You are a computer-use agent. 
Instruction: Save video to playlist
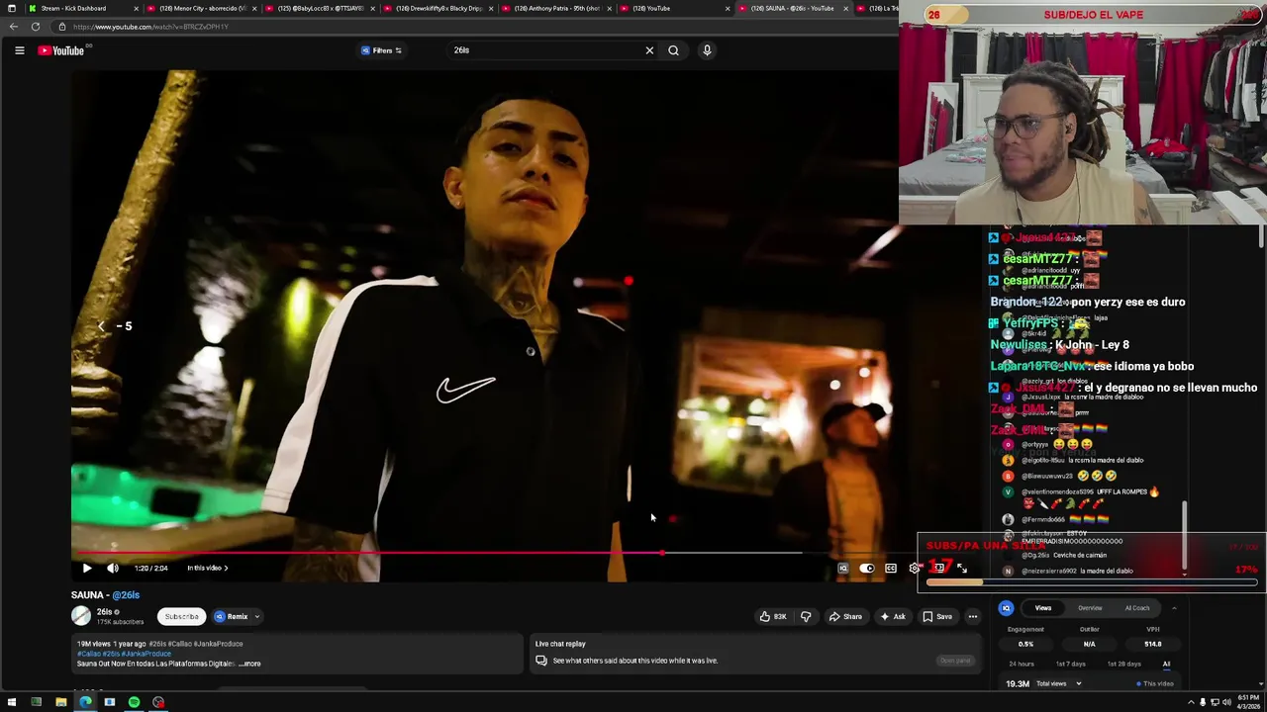[937, 616]
